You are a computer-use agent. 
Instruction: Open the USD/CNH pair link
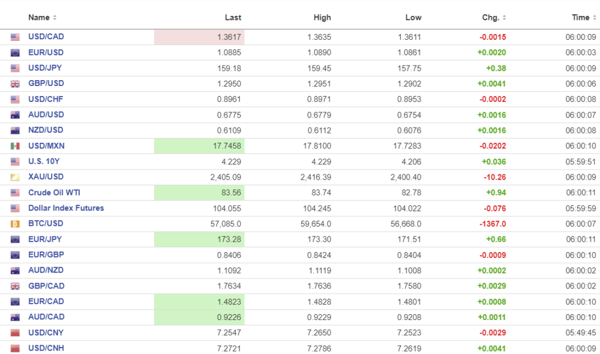click(x=46, y=348)
